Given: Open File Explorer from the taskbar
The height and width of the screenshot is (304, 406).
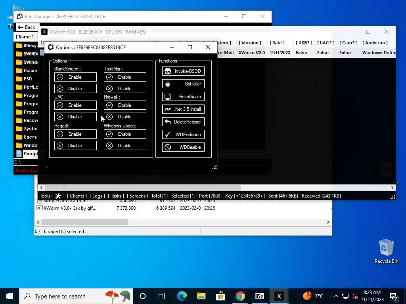Looking at the screenshot, I should coord(201,296).
